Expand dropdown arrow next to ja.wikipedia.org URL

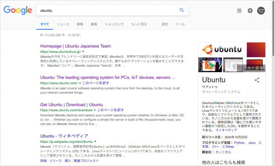95,142
